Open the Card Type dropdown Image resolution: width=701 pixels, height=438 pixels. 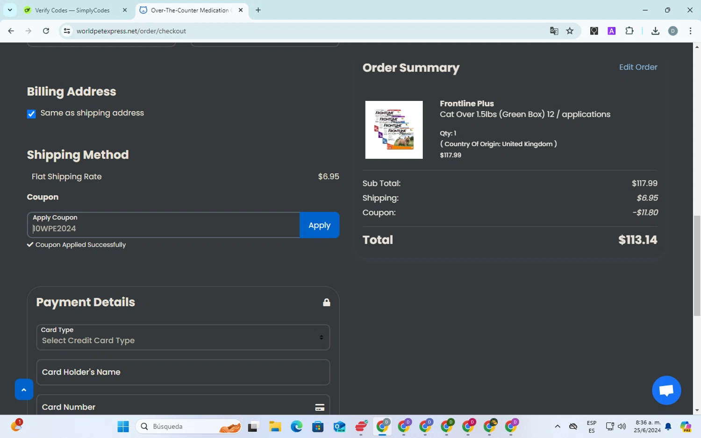183,337
